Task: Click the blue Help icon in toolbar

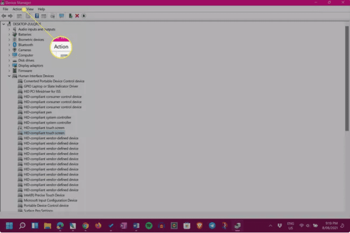Action: [37, 16]
